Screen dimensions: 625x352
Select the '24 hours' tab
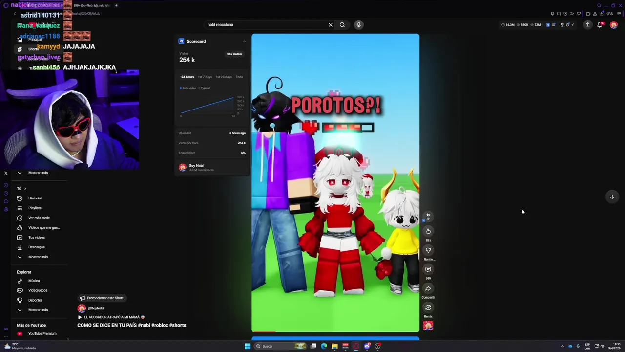click(x=187, y=77)
